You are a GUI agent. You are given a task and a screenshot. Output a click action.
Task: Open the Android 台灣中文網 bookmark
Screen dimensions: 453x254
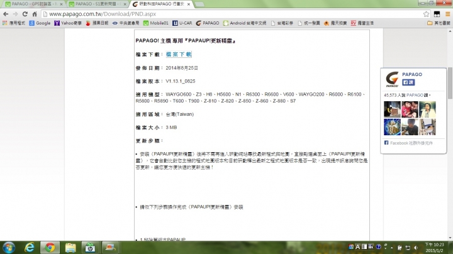click(245, 23)
